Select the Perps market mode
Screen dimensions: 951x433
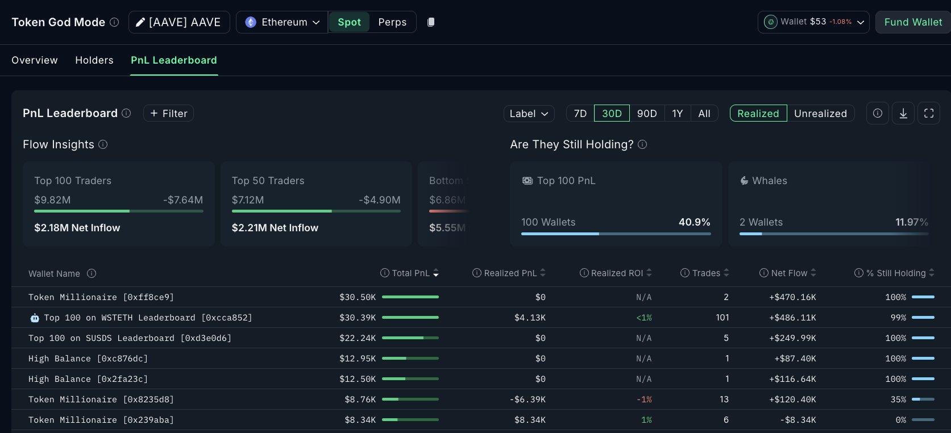(x=392, y=22)
